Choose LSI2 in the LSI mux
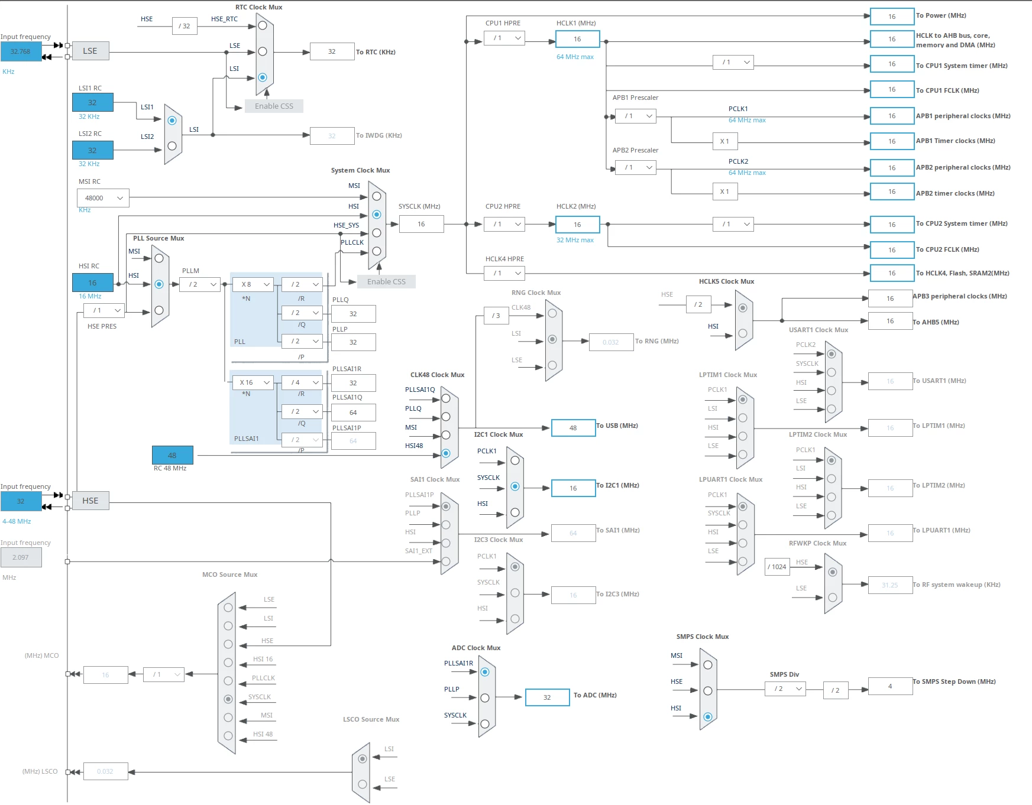The height and width of the screenshot is (805, 1032). coord(172,146)
